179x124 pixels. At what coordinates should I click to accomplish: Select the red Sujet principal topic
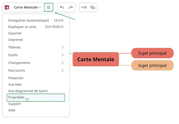point(152,53)
